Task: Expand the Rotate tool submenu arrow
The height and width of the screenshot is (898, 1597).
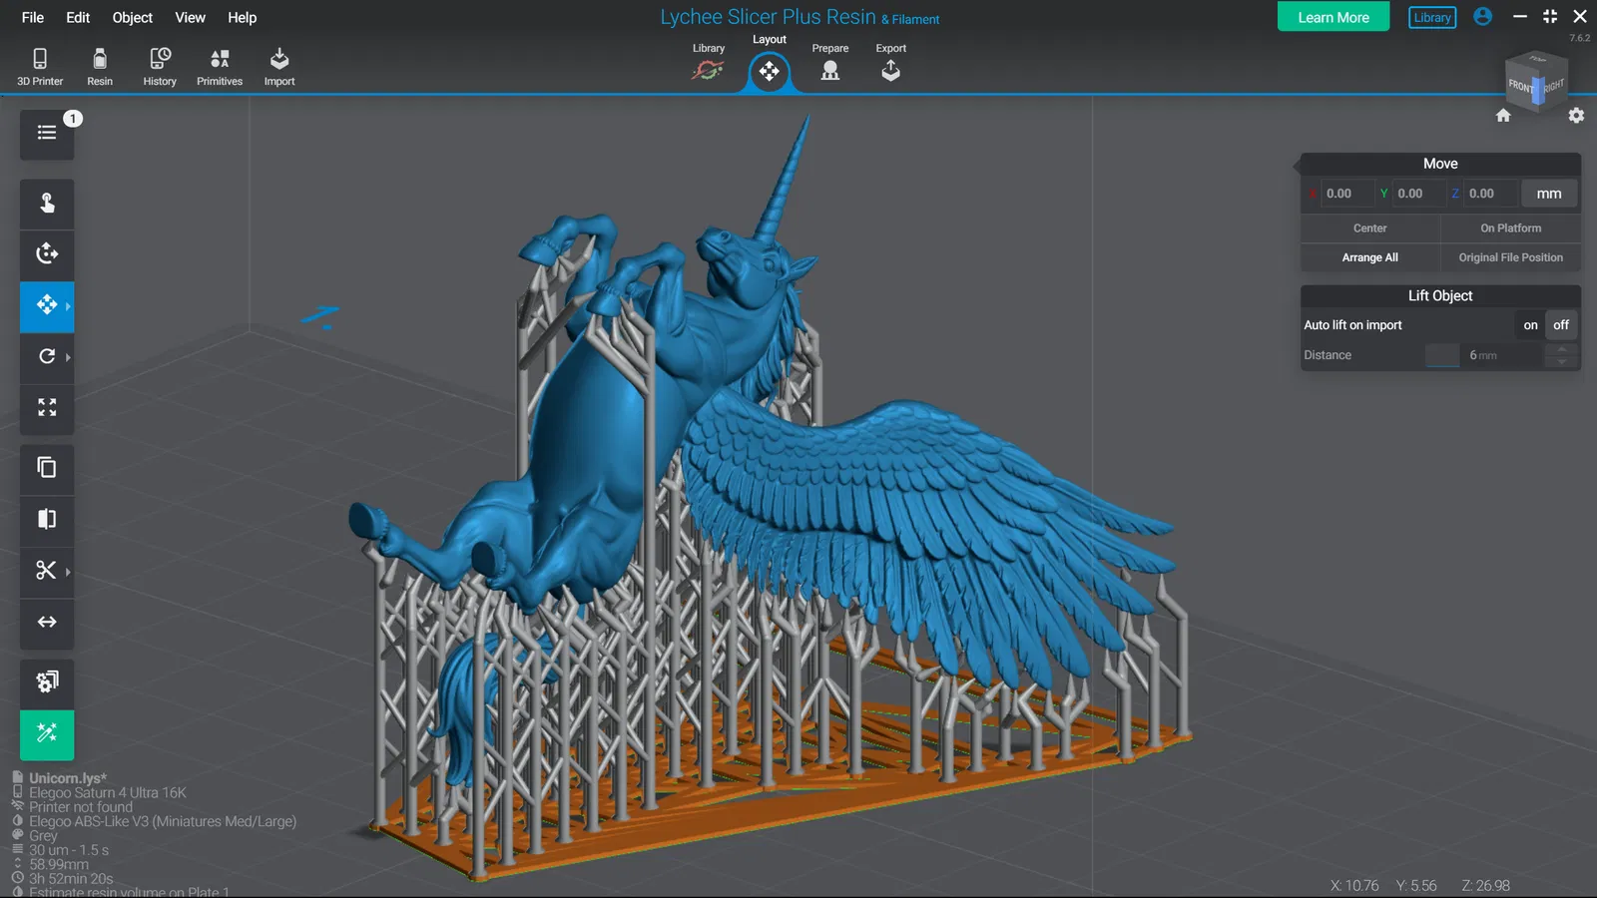Action: coord(68,357)
